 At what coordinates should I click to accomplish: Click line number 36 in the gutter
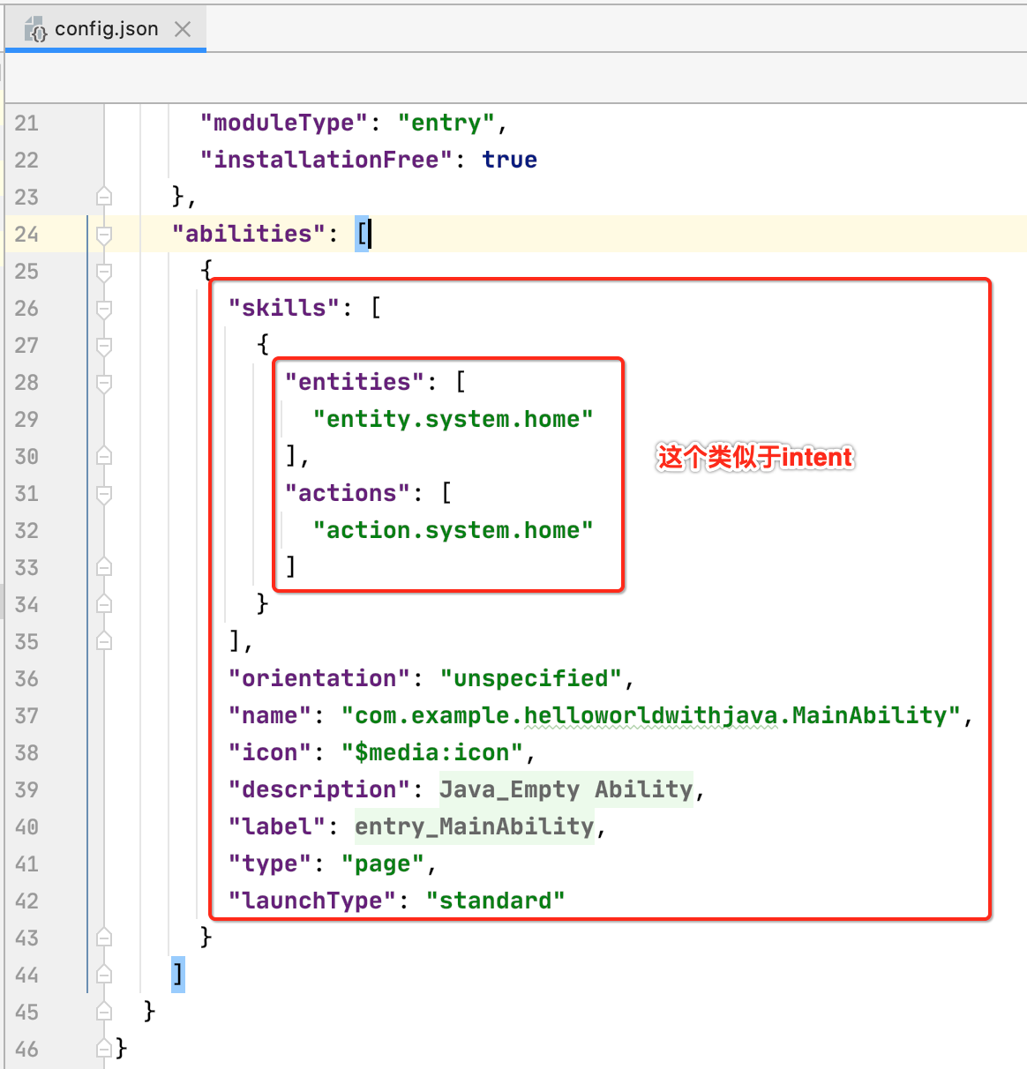point(26,678)
